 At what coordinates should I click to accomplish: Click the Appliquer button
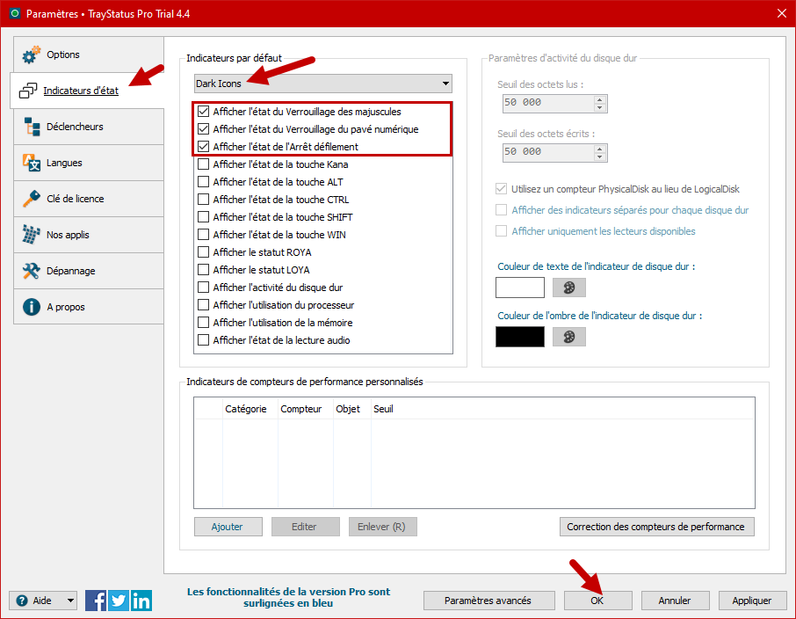tap(752, 601)
